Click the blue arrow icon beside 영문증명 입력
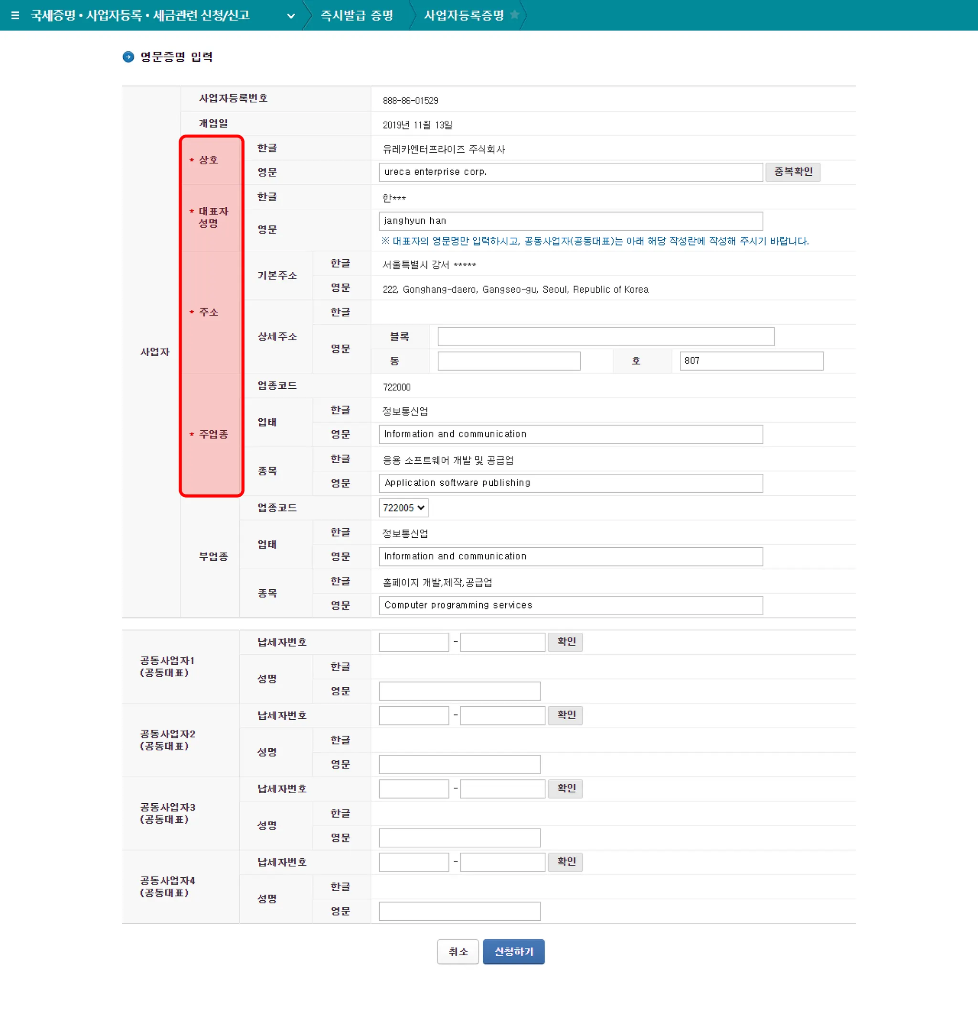 pyautogui.click(x=128, y=57)
